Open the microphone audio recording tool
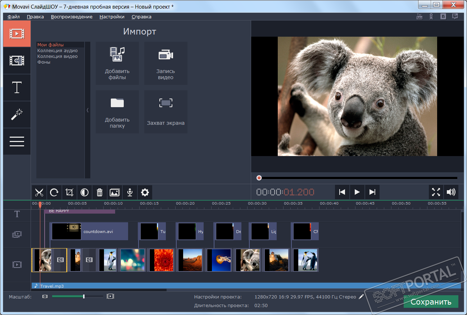The height and width of the screenshot is (315, 467). coord(130,193)
